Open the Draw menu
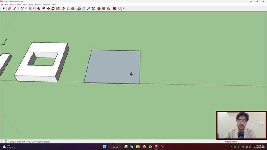 pos(25,5)
